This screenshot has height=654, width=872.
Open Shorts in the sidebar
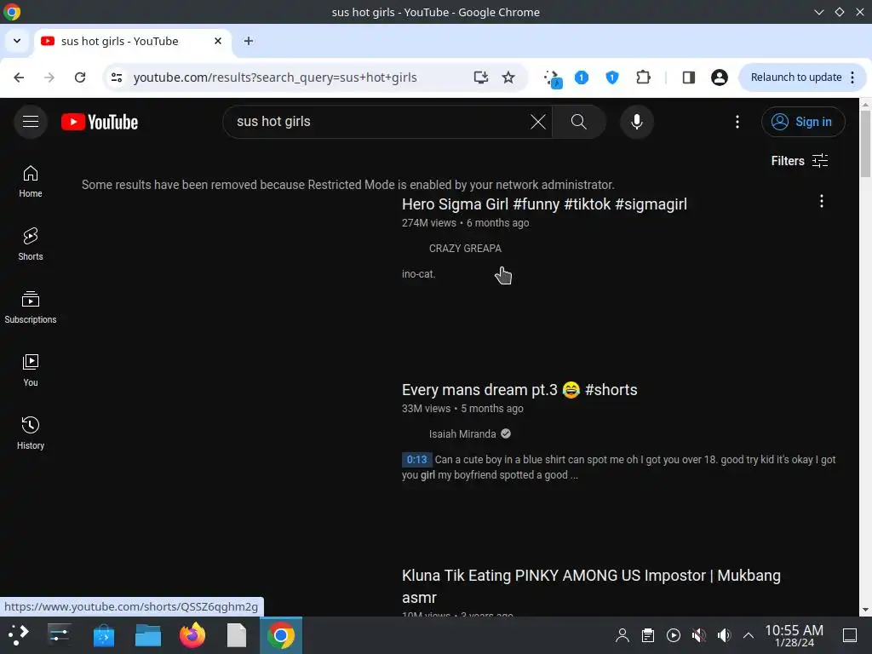pos(31,244)
